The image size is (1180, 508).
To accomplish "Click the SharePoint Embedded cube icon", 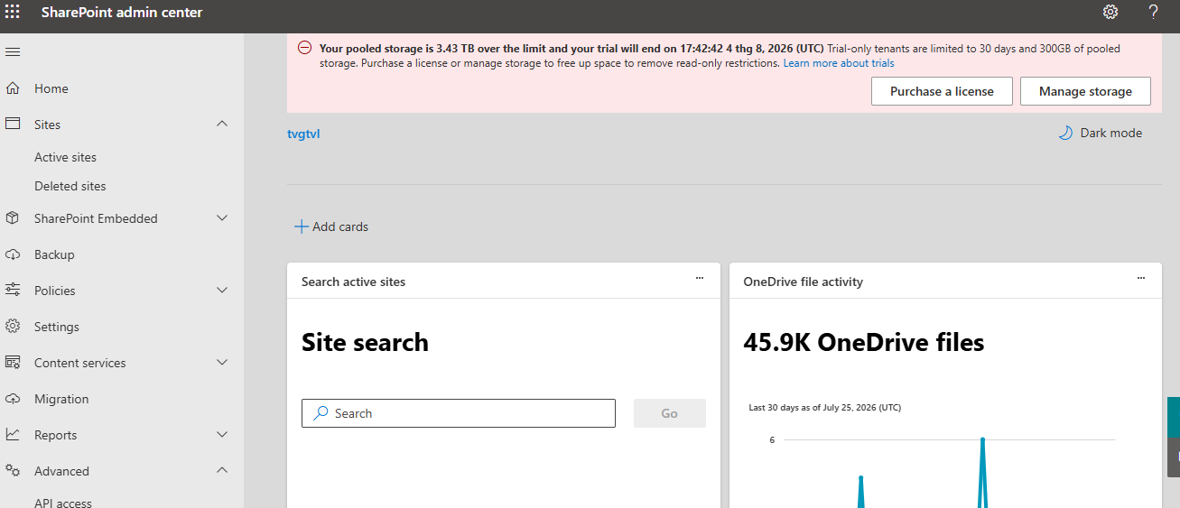I will [13, 218].
